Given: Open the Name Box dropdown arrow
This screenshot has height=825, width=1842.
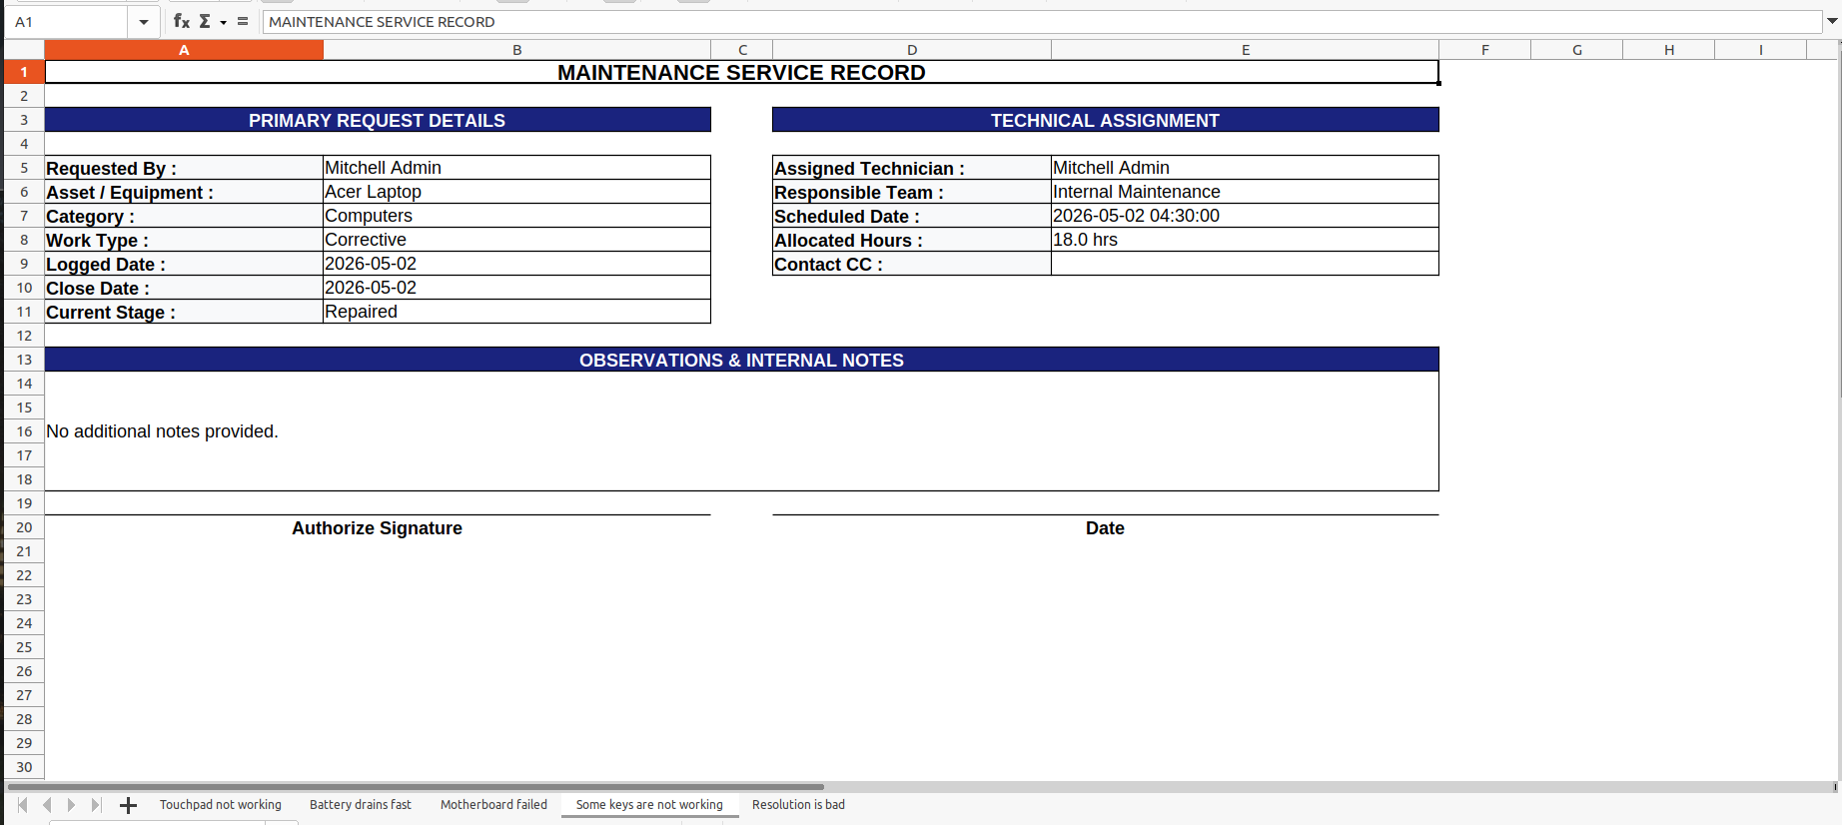Looking at the screenshot, I should tap(144, 22).
